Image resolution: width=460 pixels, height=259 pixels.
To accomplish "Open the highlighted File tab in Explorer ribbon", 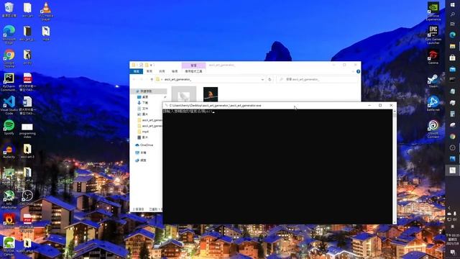I will point(136,71).
